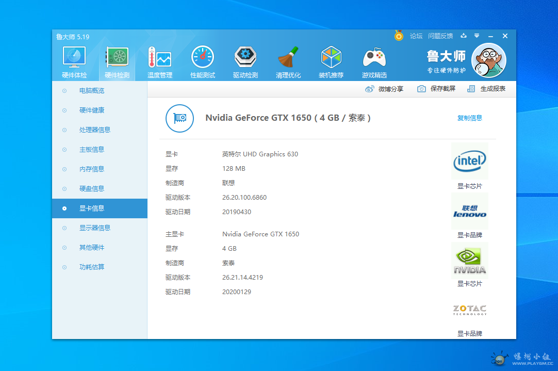558x371 pixels.
Task: Share via 微博分享
Action: click(384, 89)
